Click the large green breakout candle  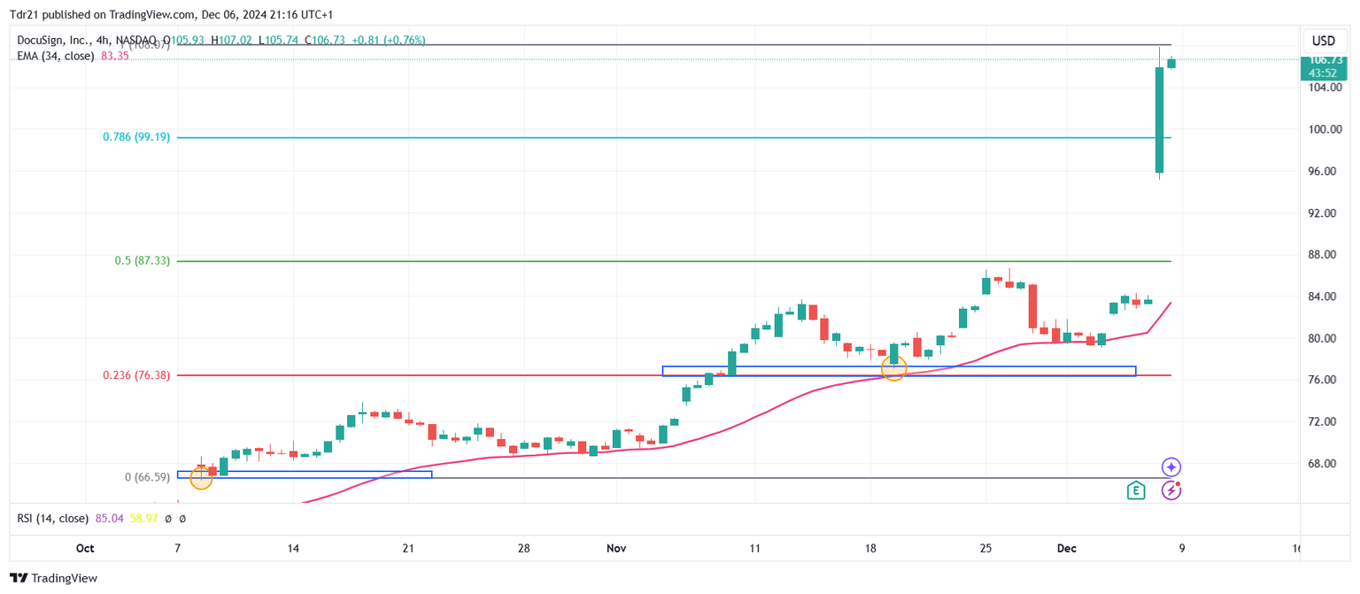tap(1159, 120)
